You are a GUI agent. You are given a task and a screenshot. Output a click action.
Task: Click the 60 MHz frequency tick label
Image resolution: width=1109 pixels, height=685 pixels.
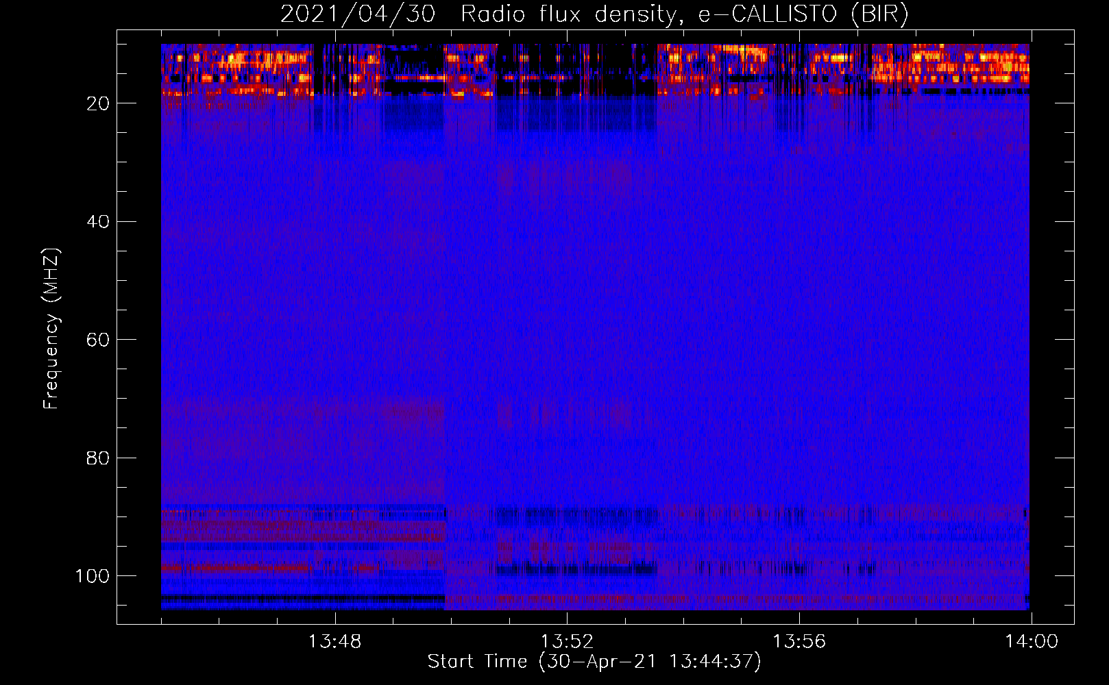pyautogui.click(x=98, y=340)
